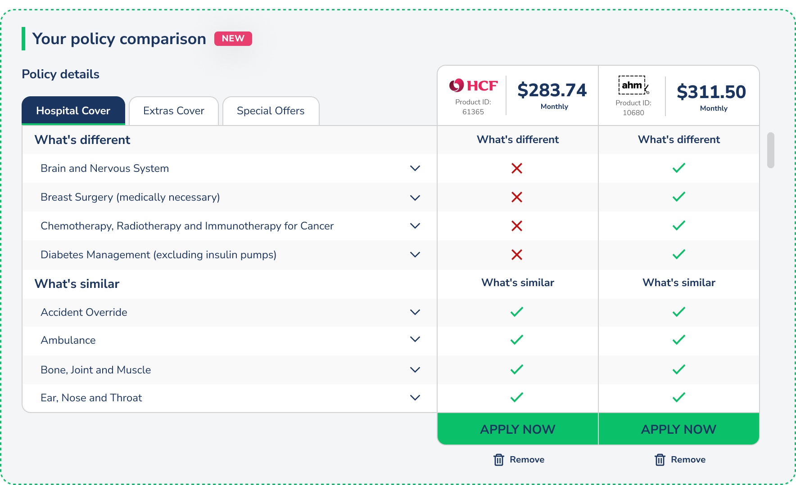Click trash icon under HCF policy
The width and height of the screenshot is (796, 485).
pyautogui.click(x=499, y=459)
